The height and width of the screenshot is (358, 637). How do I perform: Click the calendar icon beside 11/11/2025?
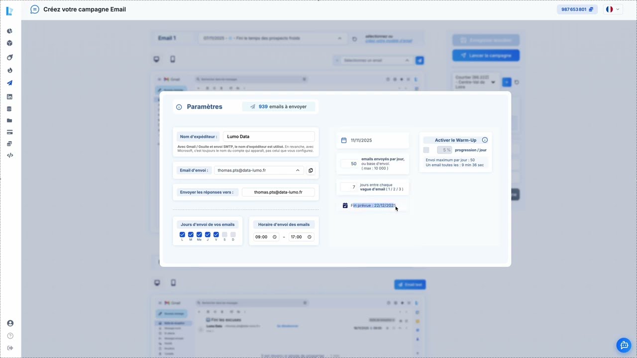pyautogui.click(x=344, y=140)
